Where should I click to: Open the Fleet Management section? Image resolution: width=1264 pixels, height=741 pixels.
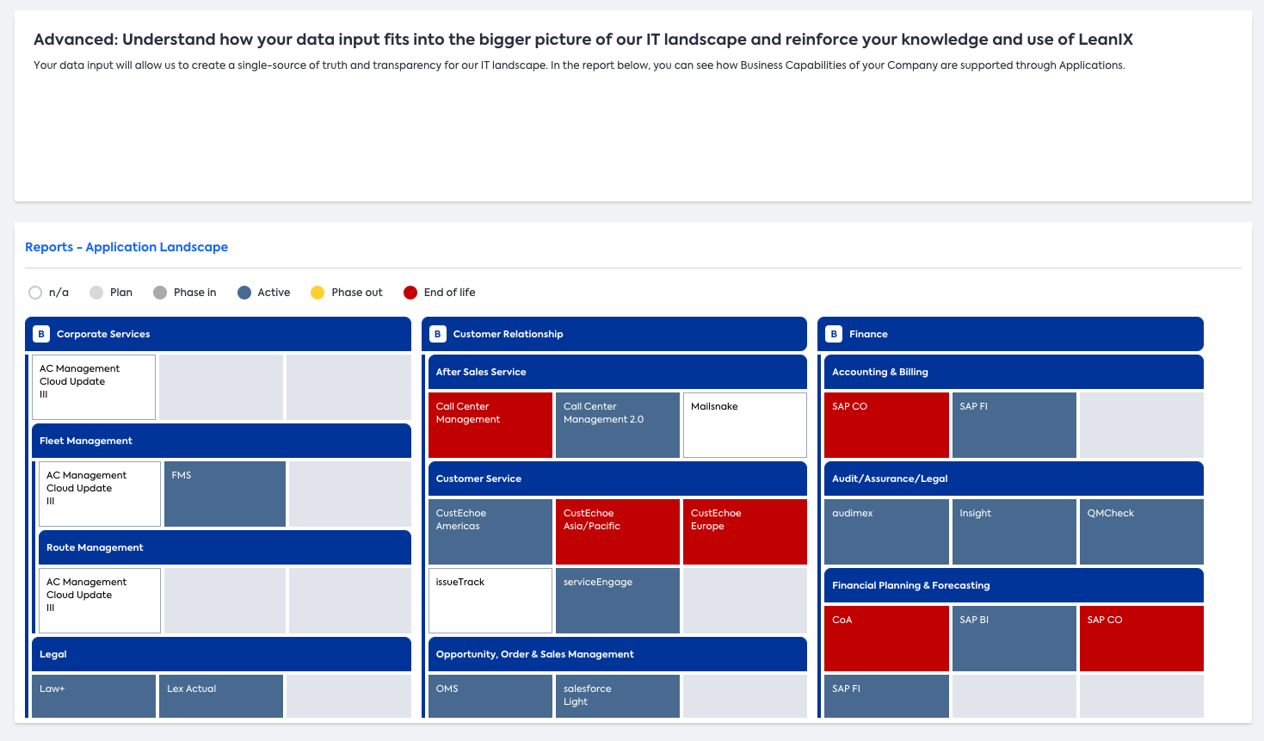221,441
